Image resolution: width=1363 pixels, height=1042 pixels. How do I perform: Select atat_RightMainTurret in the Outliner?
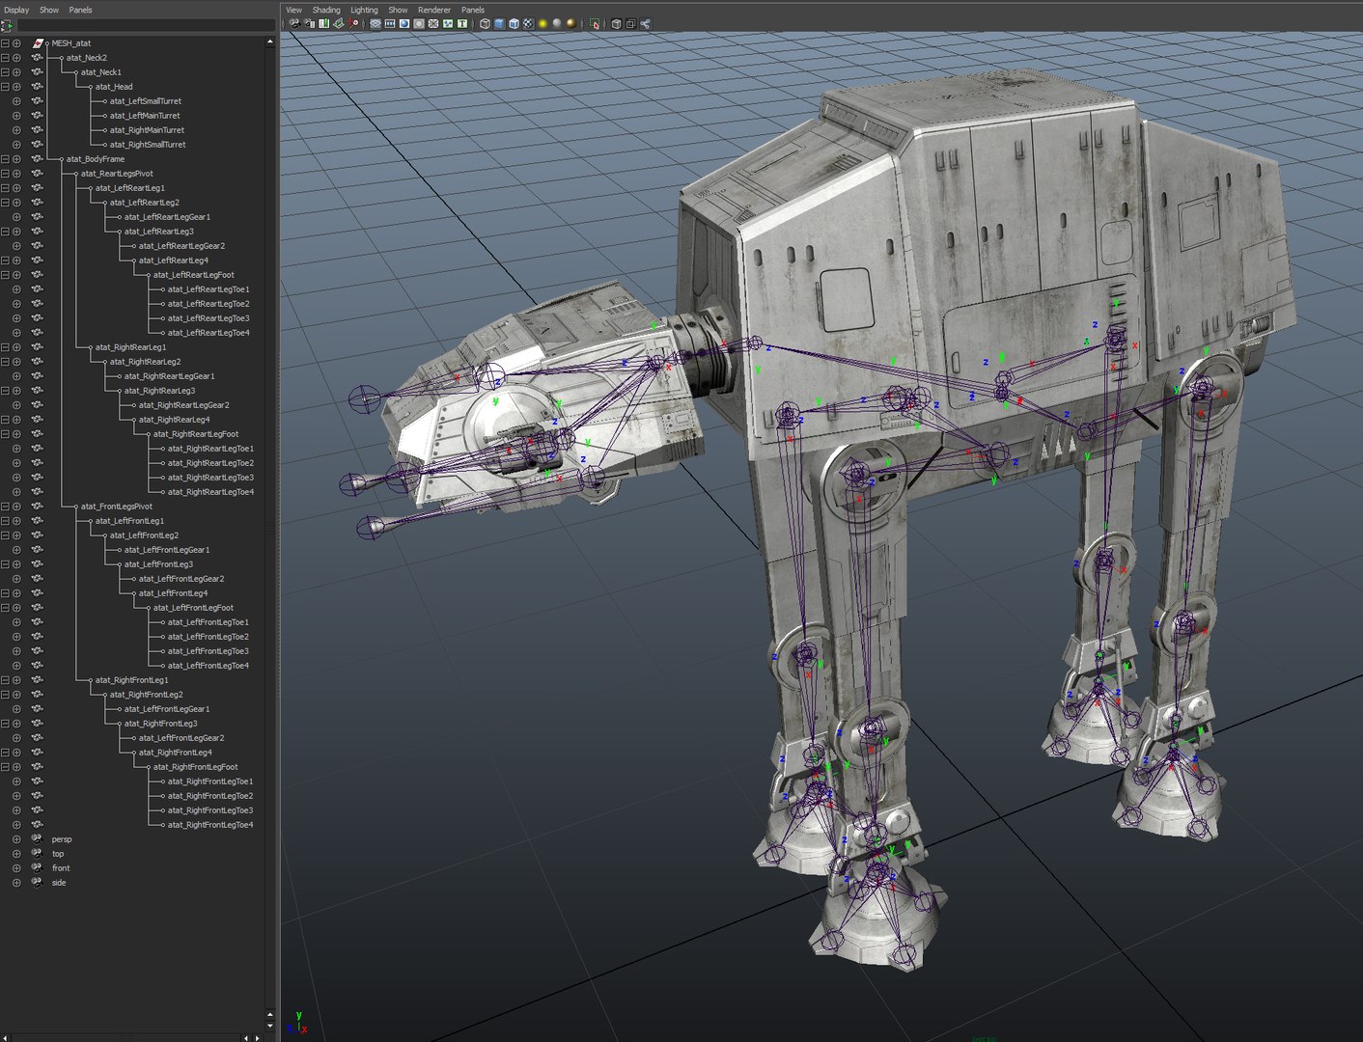point(147,130)
